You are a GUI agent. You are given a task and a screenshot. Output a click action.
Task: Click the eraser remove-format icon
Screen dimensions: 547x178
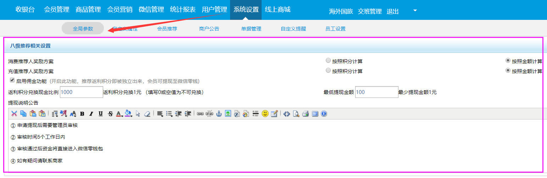tap(147, 114)
